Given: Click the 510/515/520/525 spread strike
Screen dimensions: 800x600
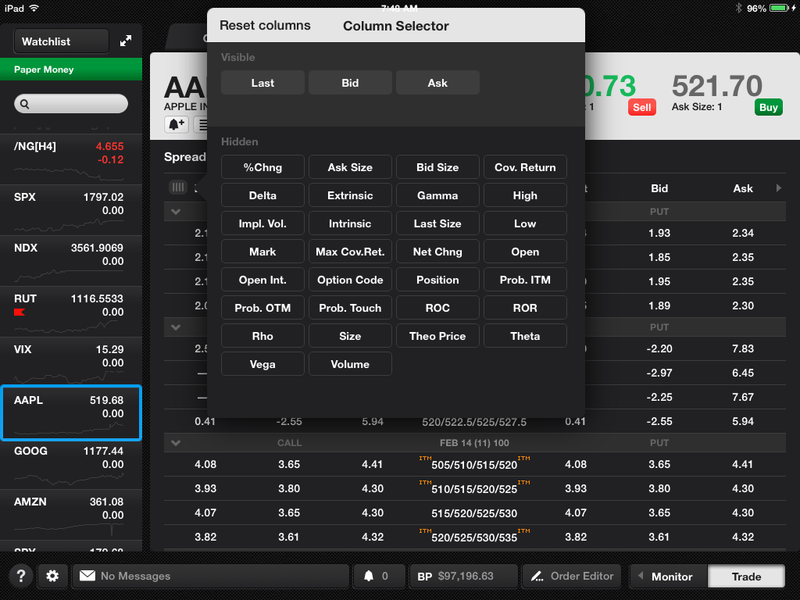Looking at the screenshot, I should pyautogui.click(x=474, y=489).
